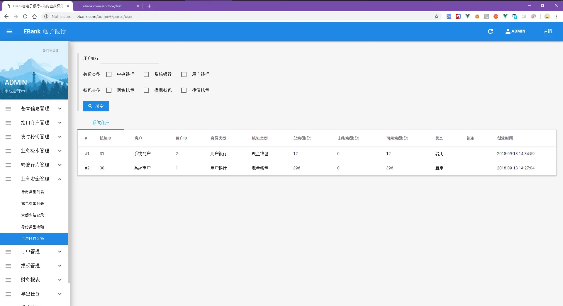
Task: Check the 提现钱包 wallet type checkbox
Action: tap(146, 90)
